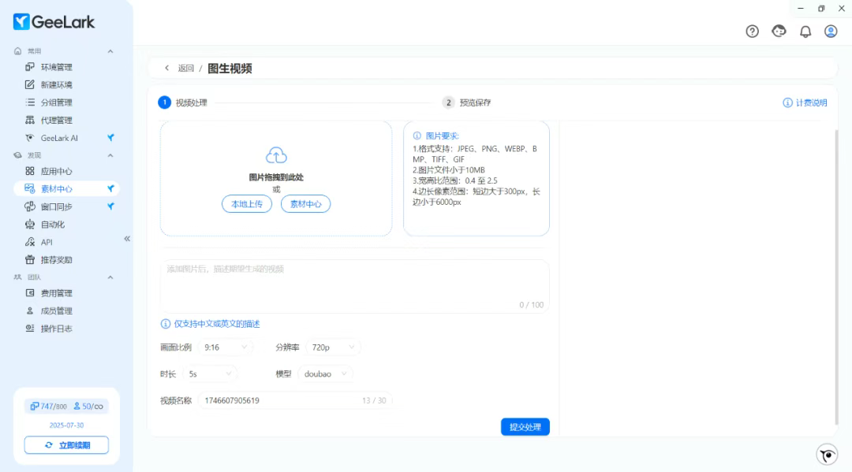Click the floating bird assistant icon
Viewport: 852px width, 472px height.
827,455
